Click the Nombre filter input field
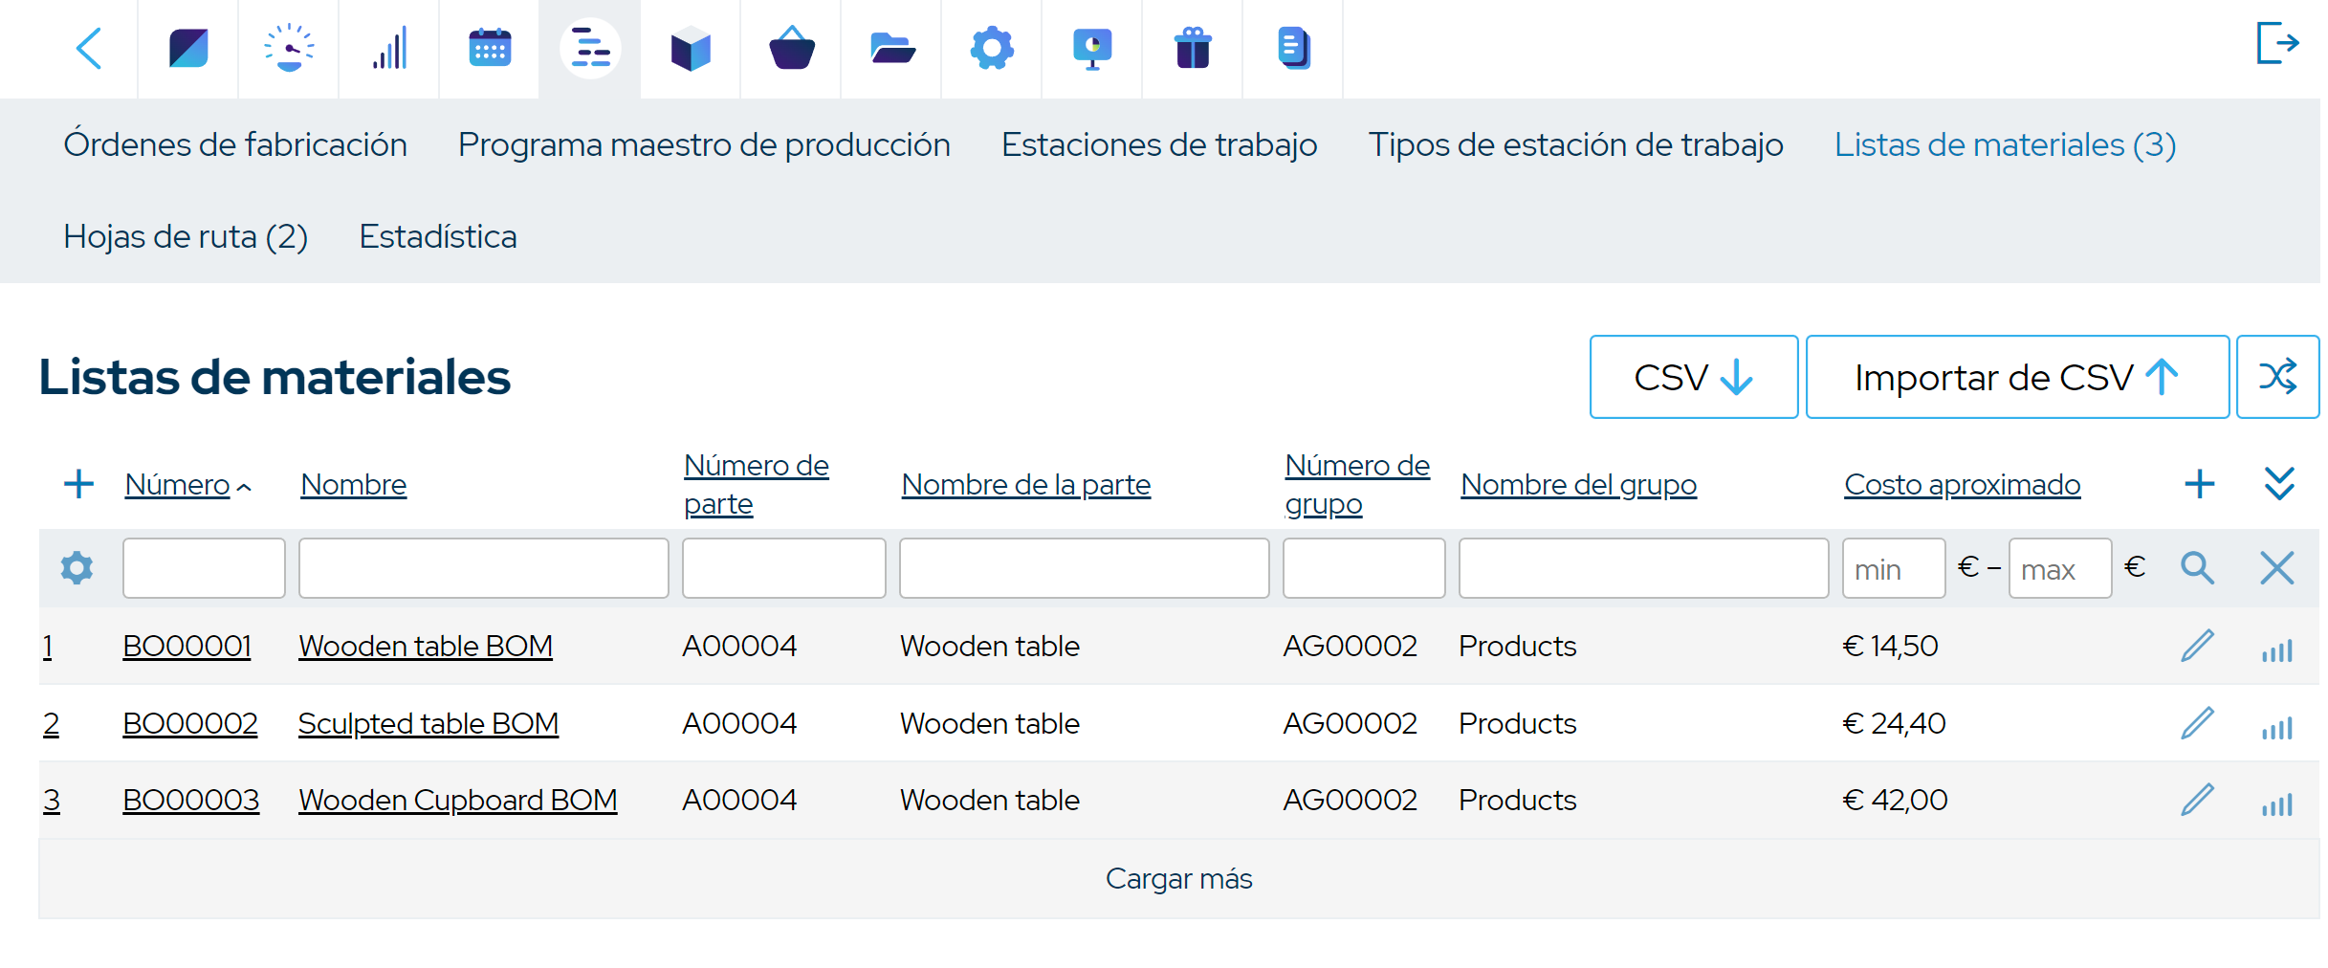Viewport: 2328px width, 968px height. pyautogui.click(x=483, y=568)
